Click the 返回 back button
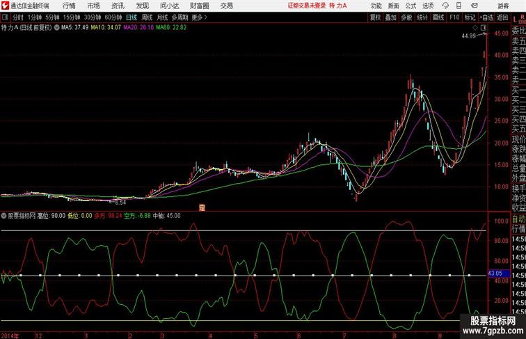 (502, 17)
